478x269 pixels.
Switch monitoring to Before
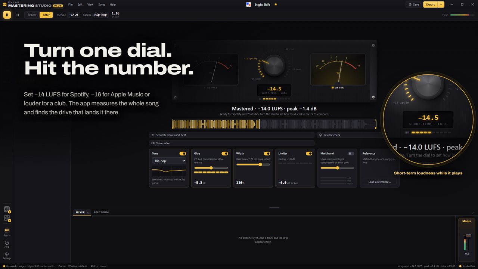click(x=32, y=15)
